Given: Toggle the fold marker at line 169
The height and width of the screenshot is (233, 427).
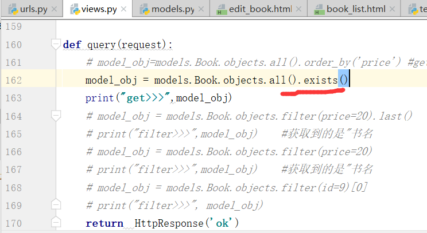Looking at the screenshot, I should click(x=56, y=204).
